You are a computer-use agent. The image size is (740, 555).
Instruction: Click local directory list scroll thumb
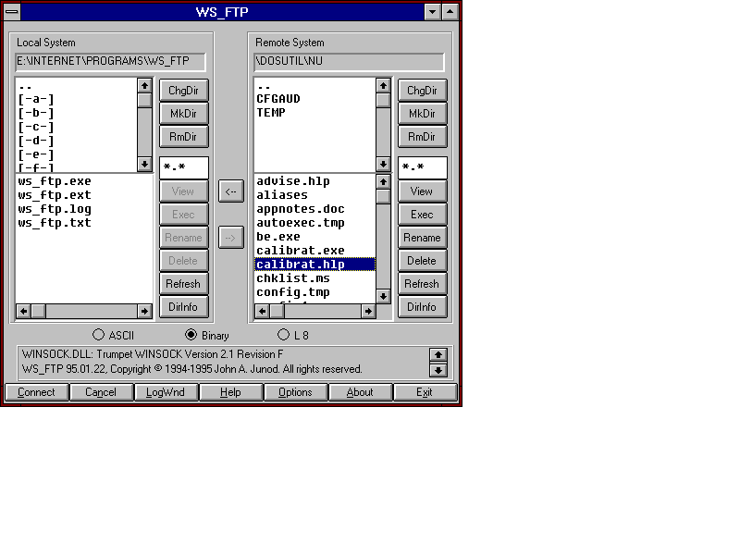pyautogui.click(x=144, y=100)
